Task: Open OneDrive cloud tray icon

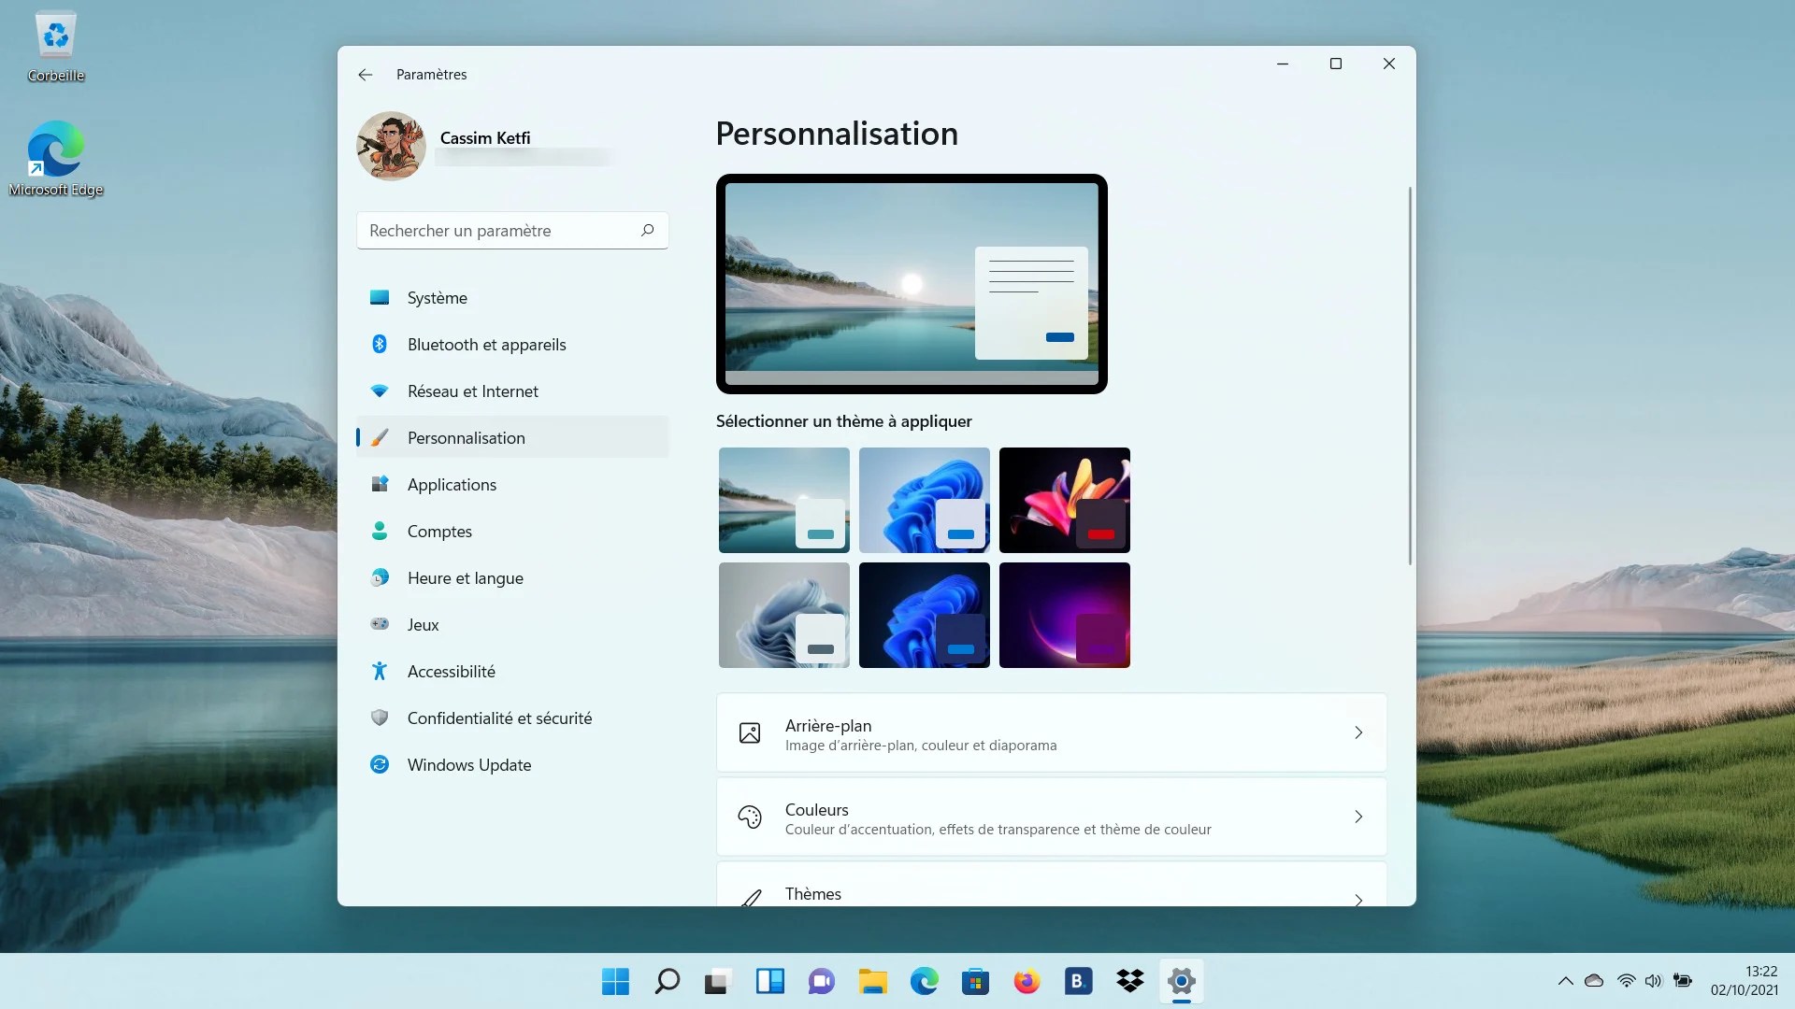Action: click(x=1594, y=981)
